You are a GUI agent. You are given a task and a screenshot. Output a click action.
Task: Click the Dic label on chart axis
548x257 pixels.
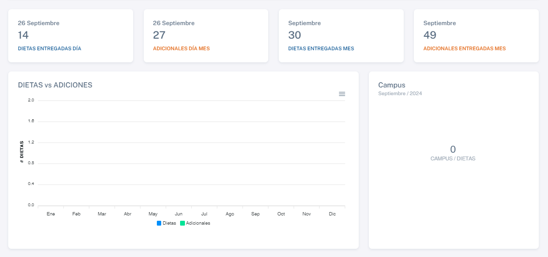pyautogui.click(x=332, y=214)
